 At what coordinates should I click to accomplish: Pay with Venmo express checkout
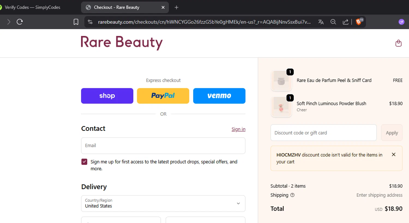219,96
